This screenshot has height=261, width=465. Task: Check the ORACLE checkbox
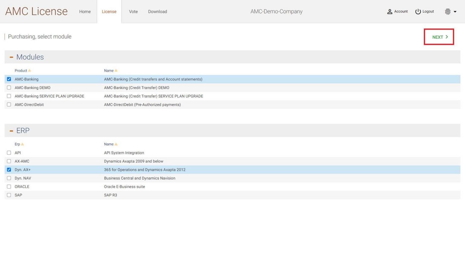point(9,187)
